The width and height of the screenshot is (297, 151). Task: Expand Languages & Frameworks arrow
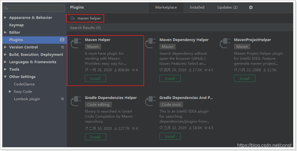5,62
